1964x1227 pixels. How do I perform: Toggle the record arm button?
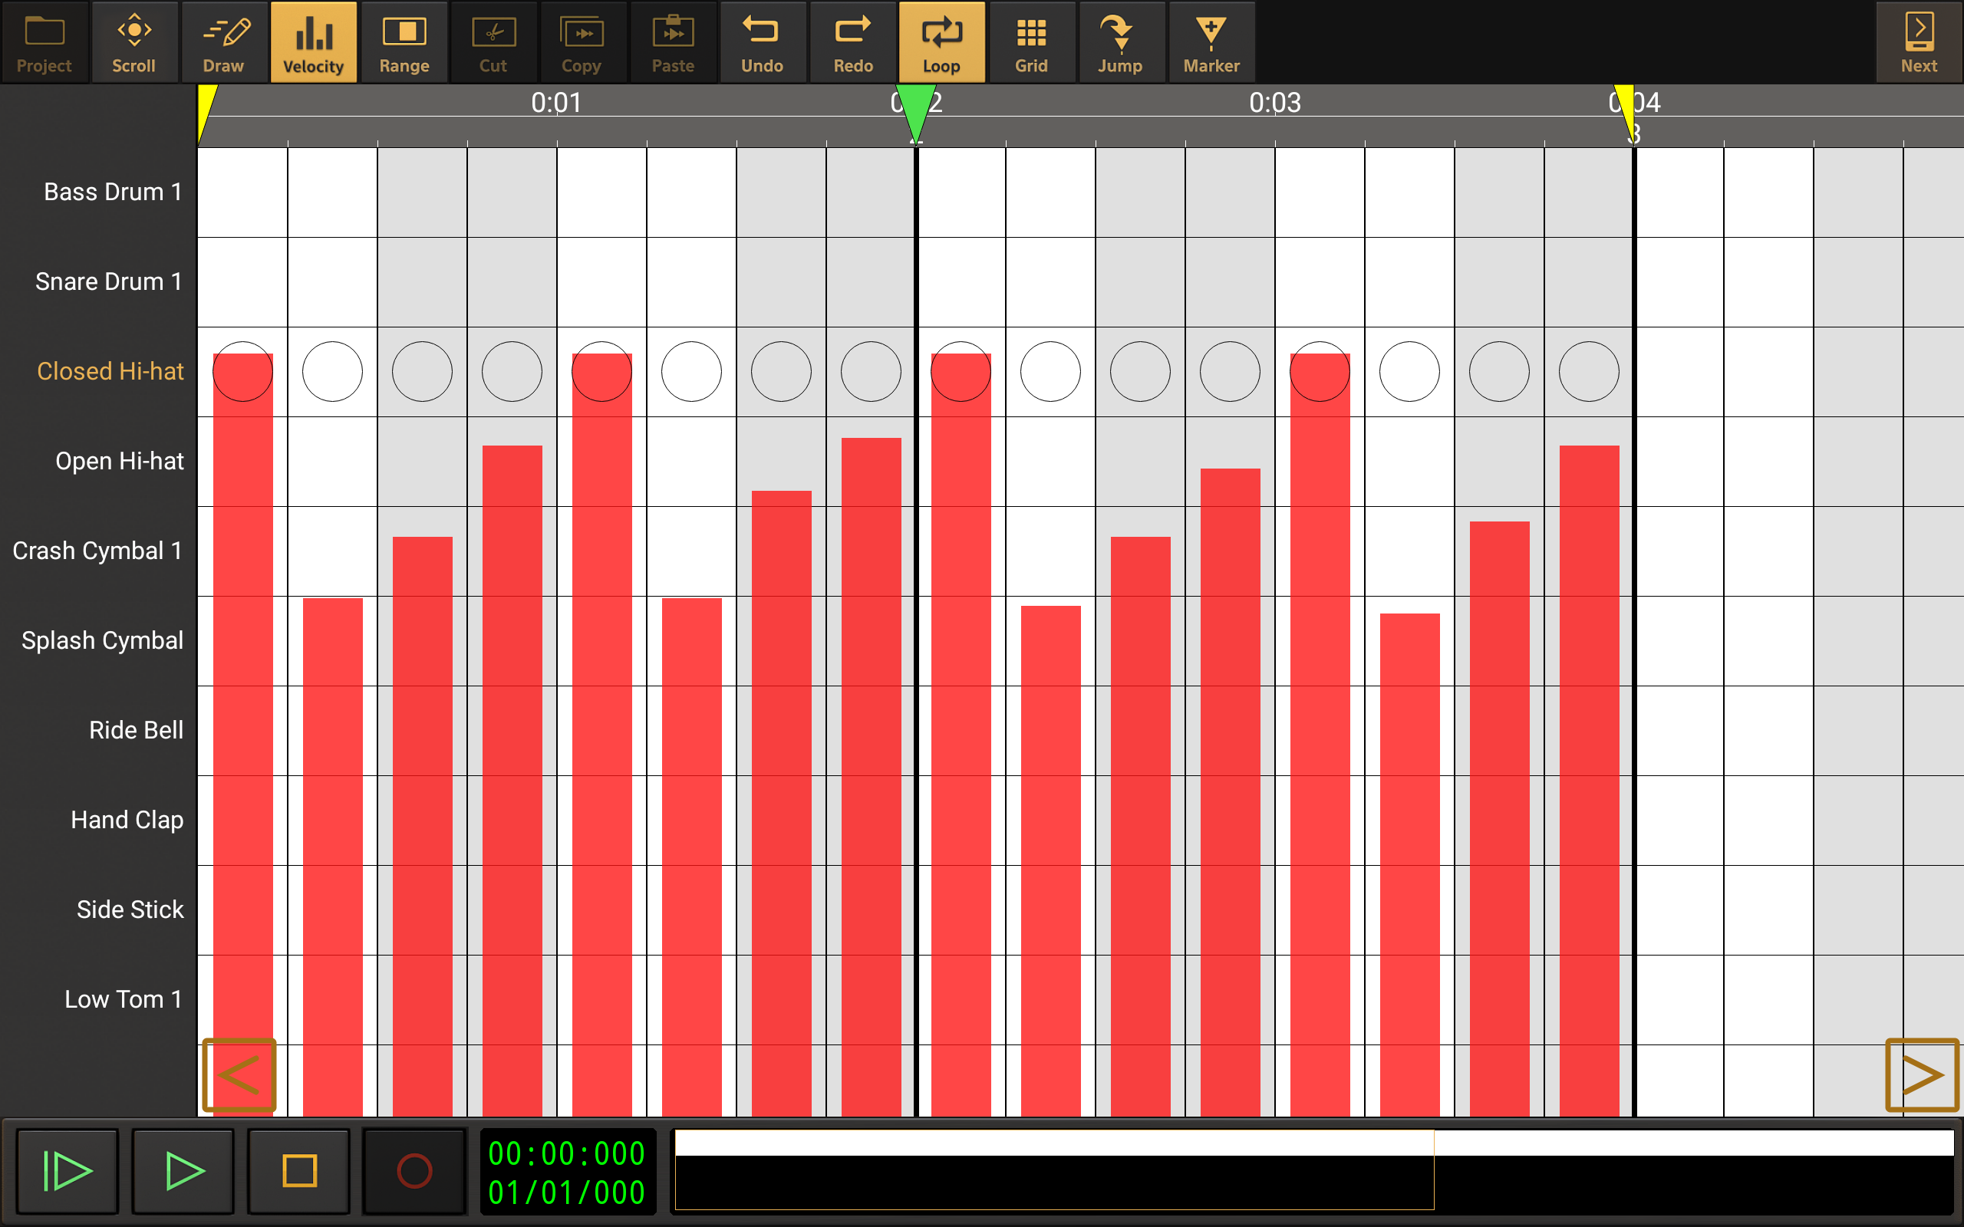click(414, 1170)
